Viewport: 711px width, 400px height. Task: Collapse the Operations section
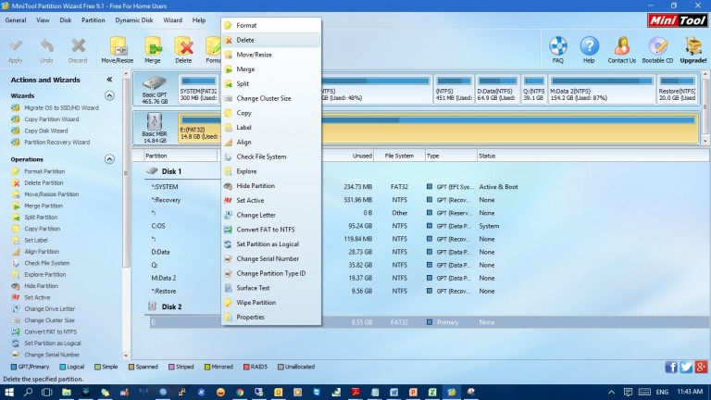109,159
